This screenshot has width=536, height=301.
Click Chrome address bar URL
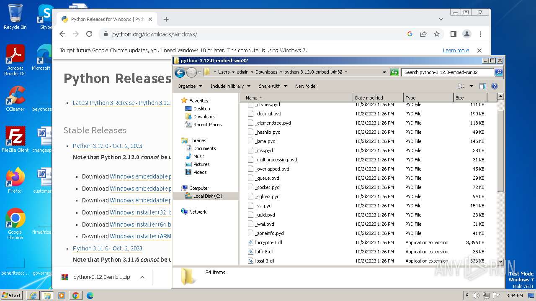155,34
